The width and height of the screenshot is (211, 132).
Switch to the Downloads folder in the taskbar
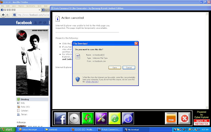(57, 130)
